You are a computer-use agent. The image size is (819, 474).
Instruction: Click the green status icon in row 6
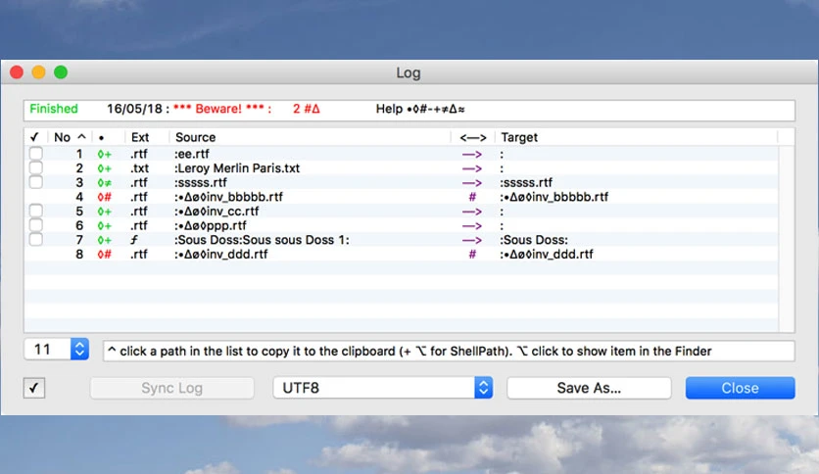point(105,226)
